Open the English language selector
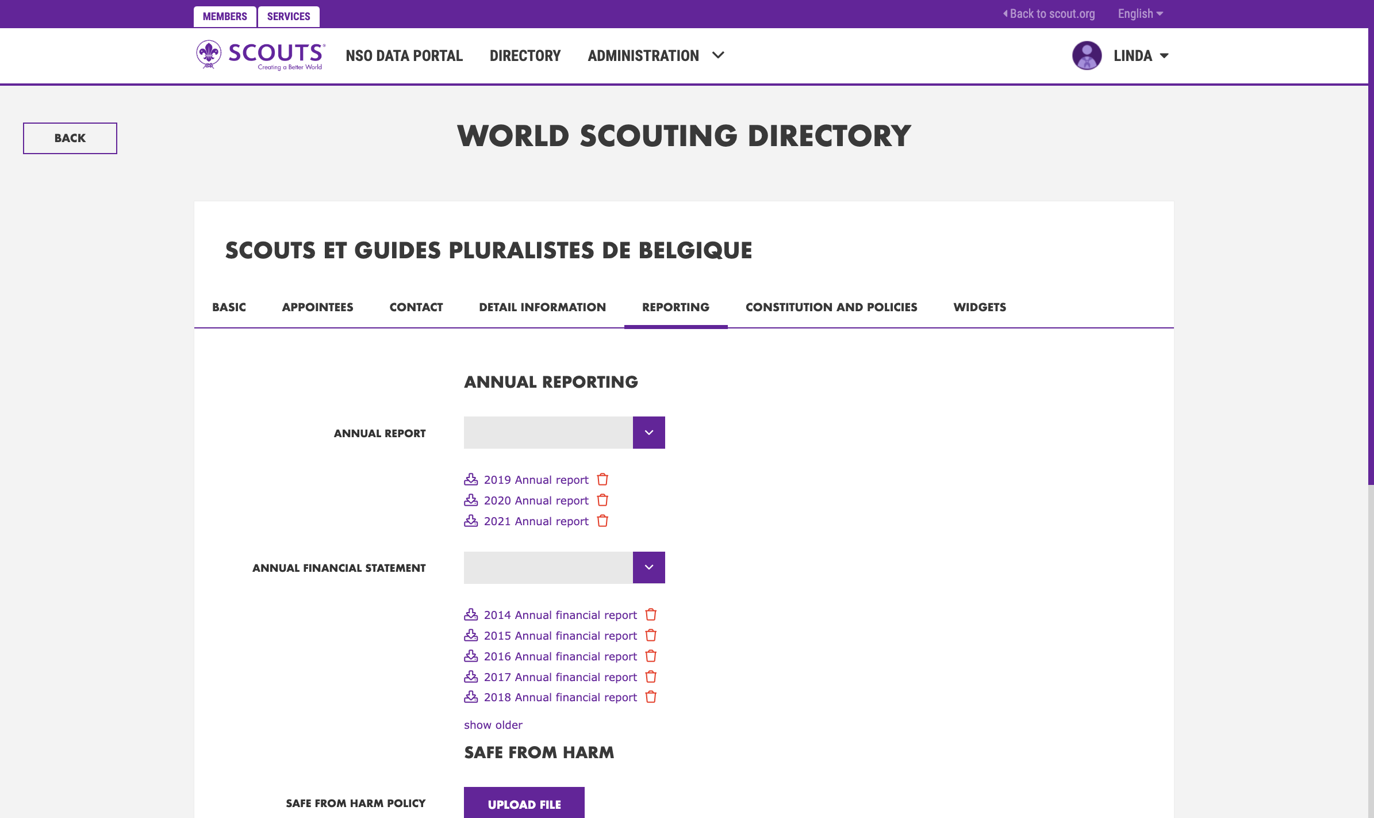The image size is (1374, 818). tap(1140, 14)
